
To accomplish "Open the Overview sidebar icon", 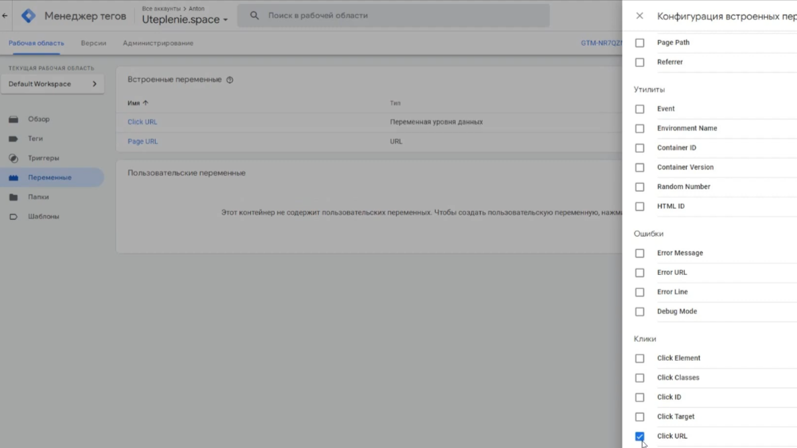I will click(x=13, y=119).
